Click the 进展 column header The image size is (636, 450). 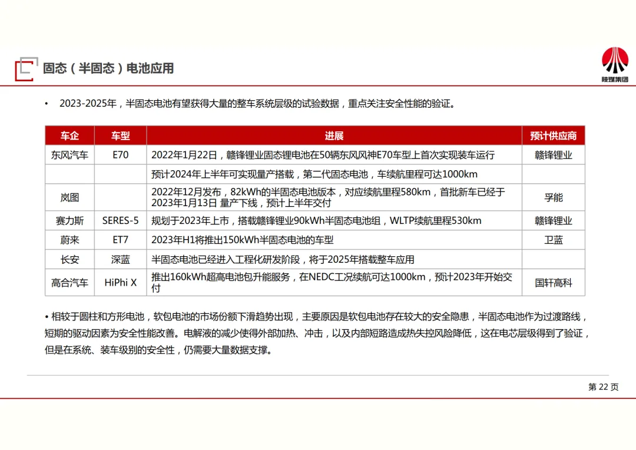334,135
